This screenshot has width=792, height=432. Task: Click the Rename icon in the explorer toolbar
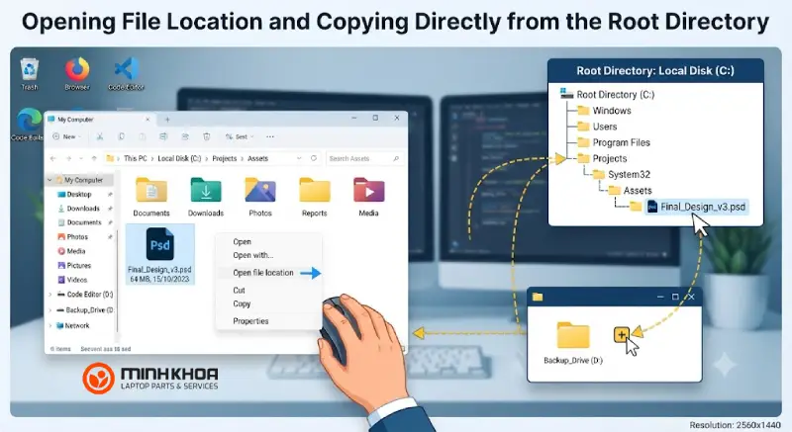163,136
